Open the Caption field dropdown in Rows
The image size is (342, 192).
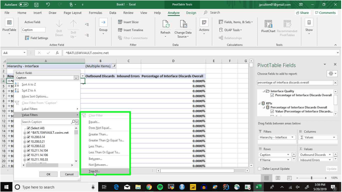point(288,155)
